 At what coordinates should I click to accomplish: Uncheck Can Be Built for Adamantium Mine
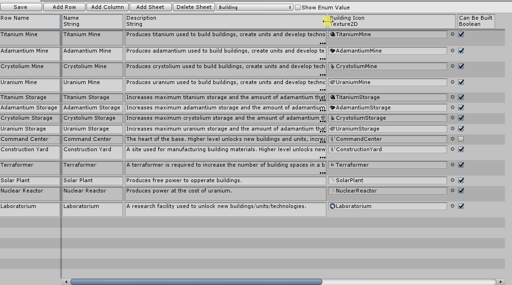pos(461,51)
